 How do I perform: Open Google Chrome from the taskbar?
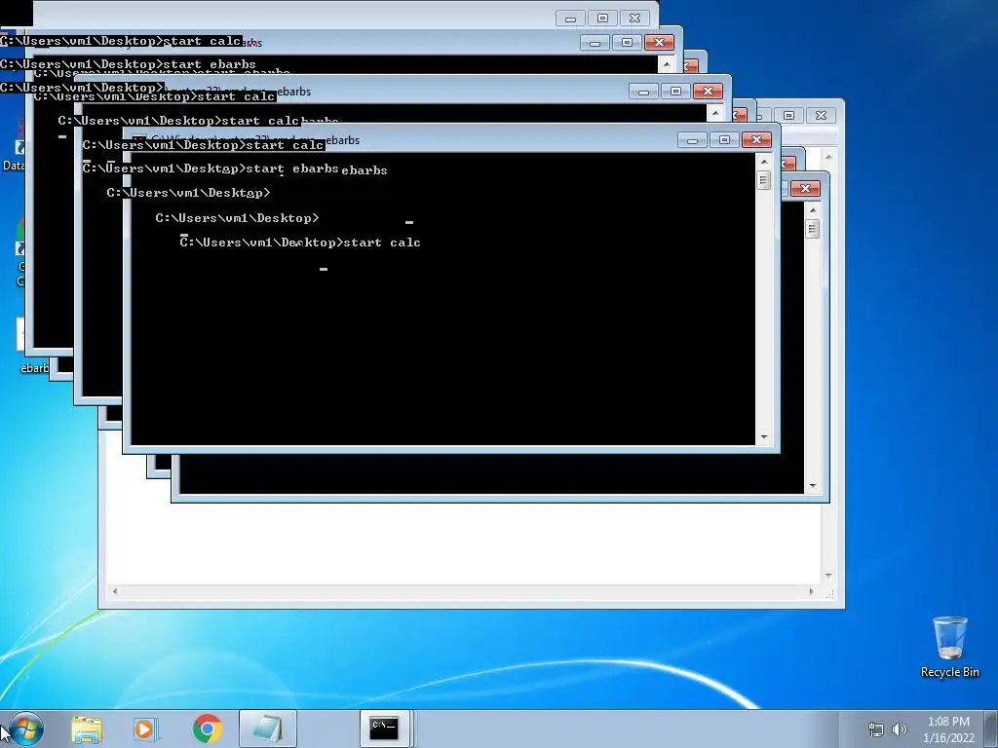pyautogui.click(x=207, y=729)
